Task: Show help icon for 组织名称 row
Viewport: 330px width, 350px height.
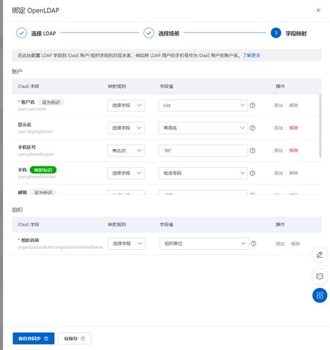Action: click(253, 244)
